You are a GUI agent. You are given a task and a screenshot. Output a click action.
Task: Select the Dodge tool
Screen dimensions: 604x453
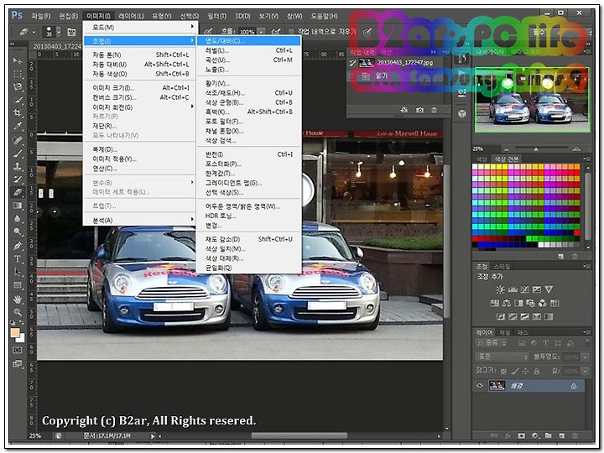tap(18, 232)
